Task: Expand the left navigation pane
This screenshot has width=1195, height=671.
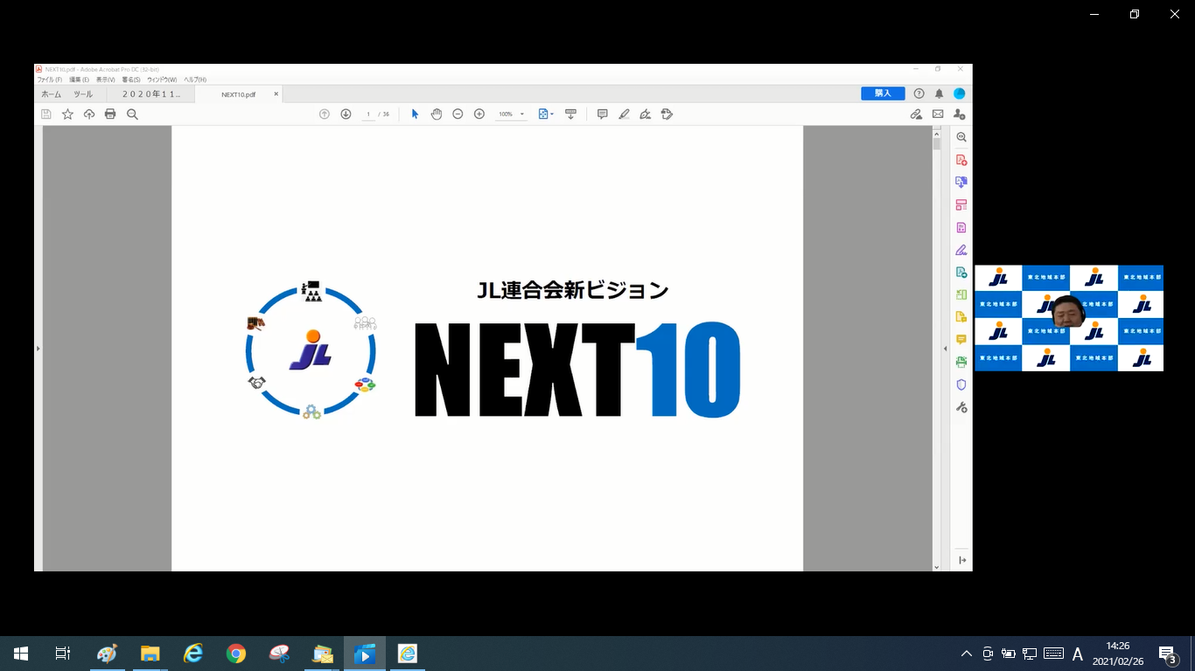Action: coord(38,349)
